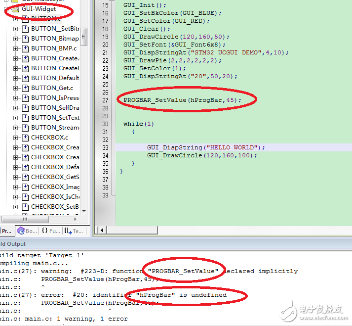Click the GUI_DispString("HELLO WORLD") line
352x326 pixels.
[x=206, y=147]
